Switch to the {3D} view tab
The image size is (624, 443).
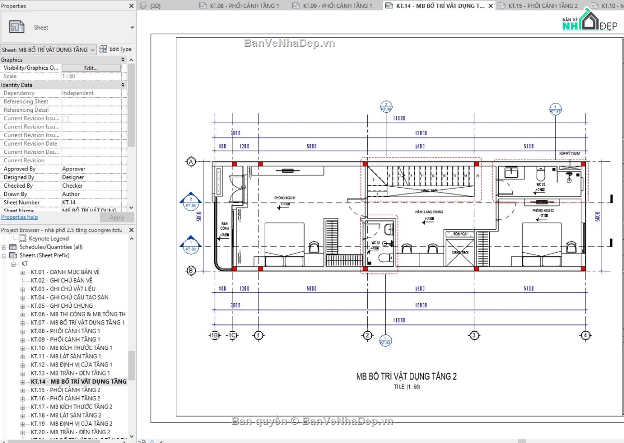tap(150, 6)
